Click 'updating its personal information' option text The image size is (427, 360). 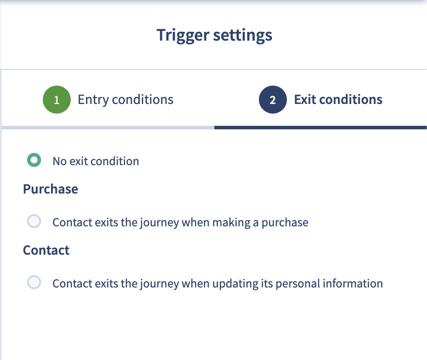[298, 284]
